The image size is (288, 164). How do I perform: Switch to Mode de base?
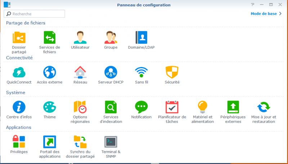266,14
